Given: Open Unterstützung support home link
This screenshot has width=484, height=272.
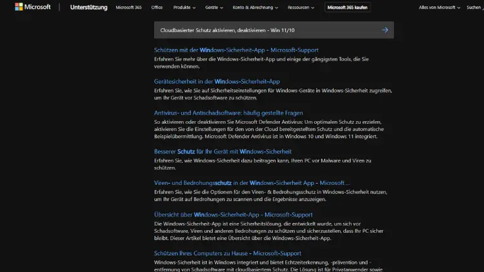Looking at the screenshot, I should point(88,7).
